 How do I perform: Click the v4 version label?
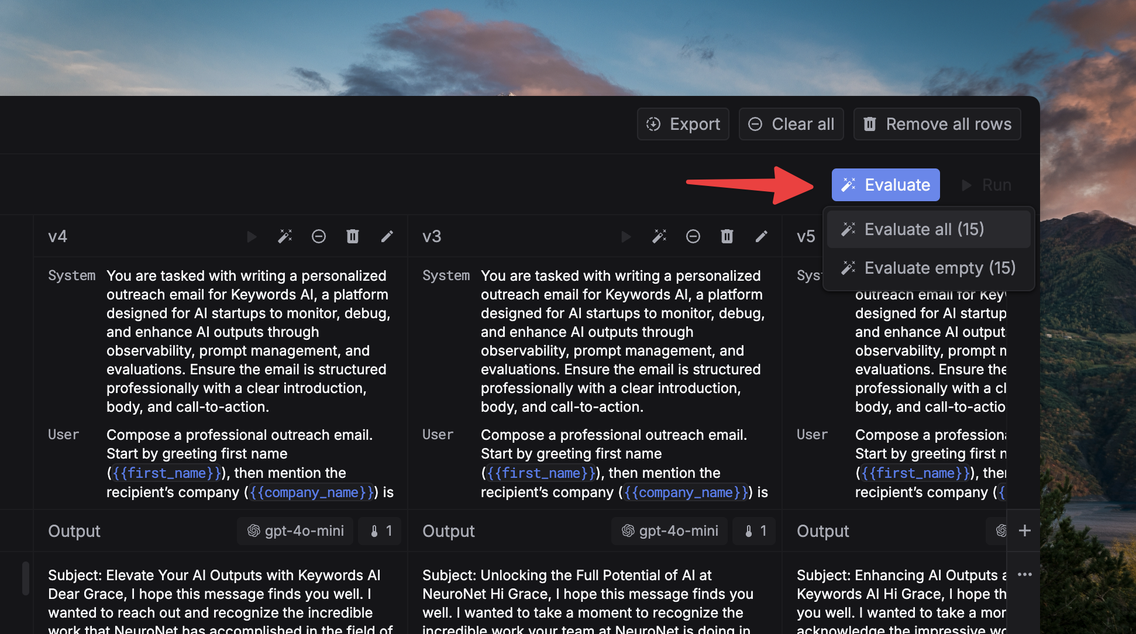57,236
